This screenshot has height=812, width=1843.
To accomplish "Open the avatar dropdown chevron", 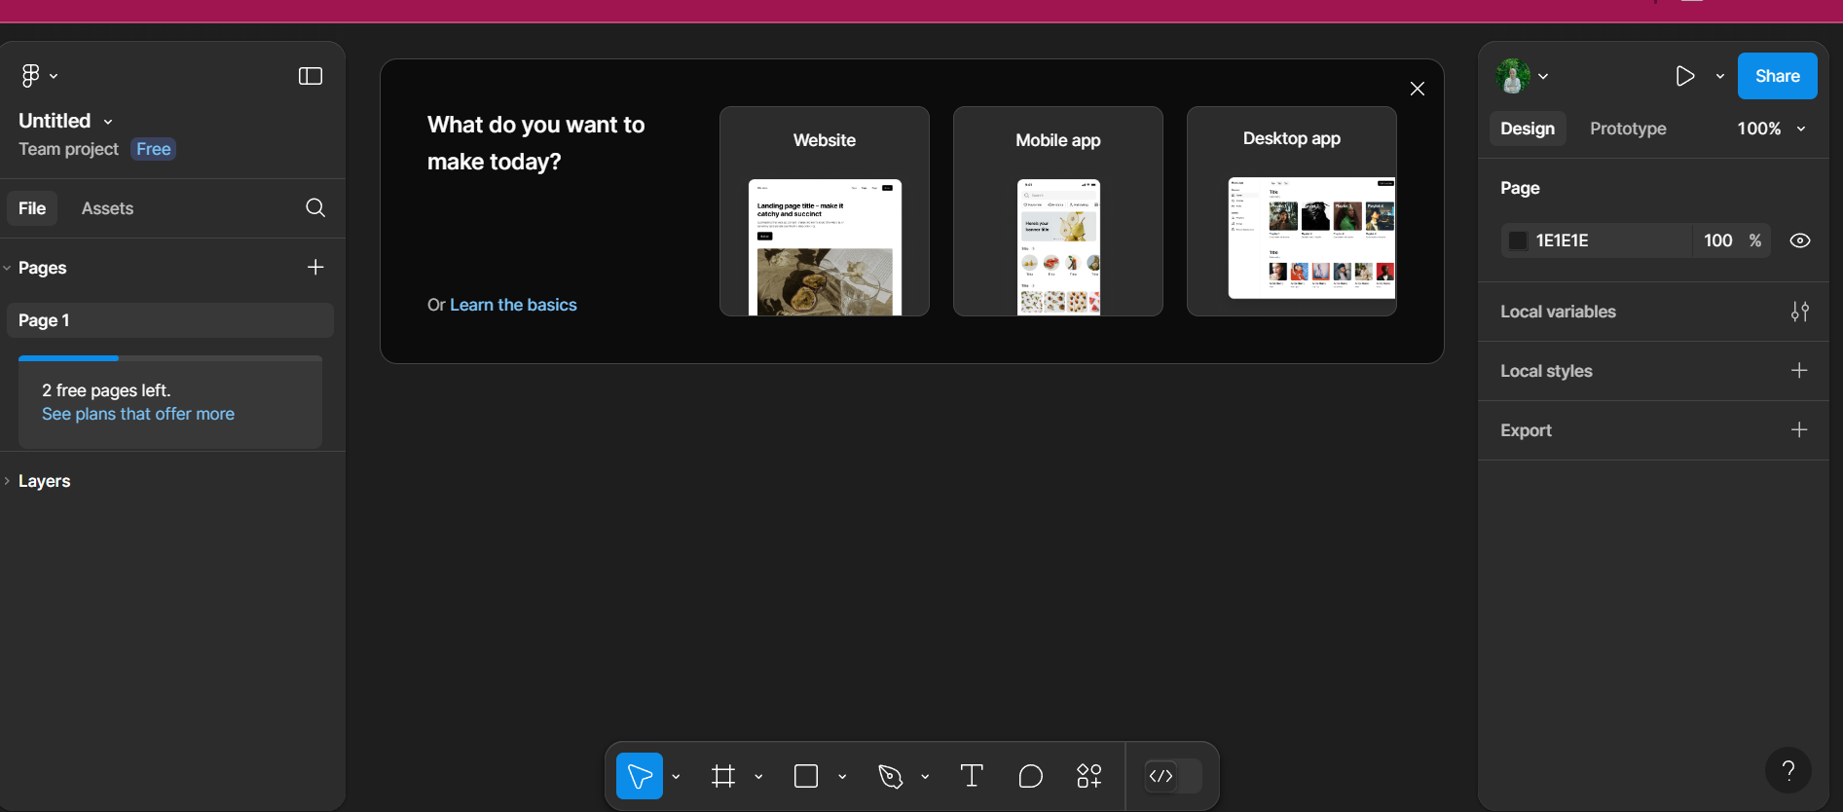I will [x=1543, y=76].
